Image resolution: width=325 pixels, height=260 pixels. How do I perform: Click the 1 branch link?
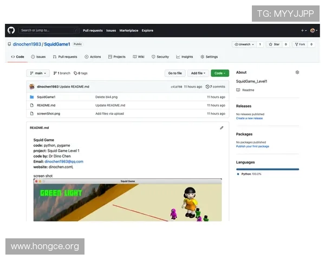(62, 73)
